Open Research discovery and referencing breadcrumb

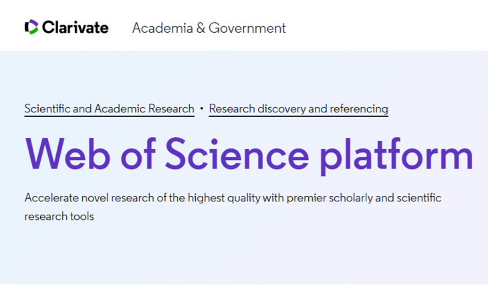(298, 109)
